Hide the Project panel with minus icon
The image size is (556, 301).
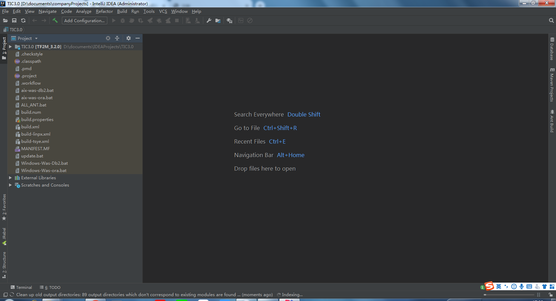click(x=138, y=38)
